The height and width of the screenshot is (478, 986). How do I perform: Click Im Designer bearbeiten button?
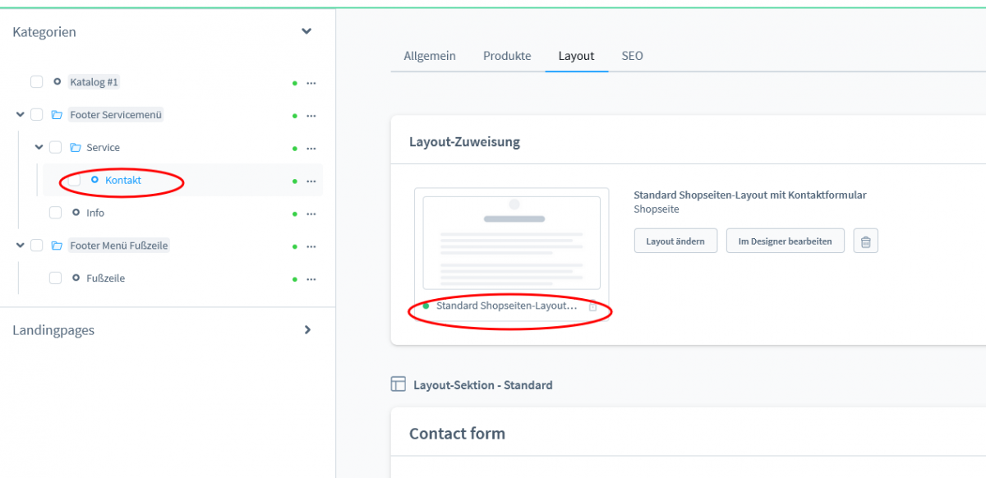tap(785, 241)
